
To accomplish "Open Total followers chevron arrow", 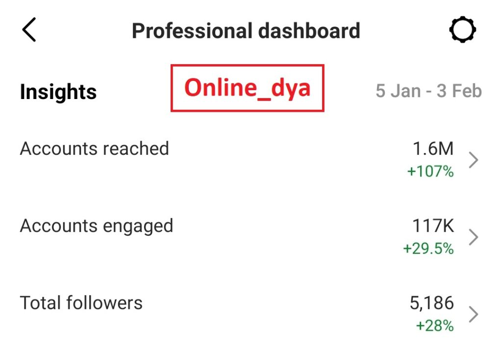I will pos(473,314).
